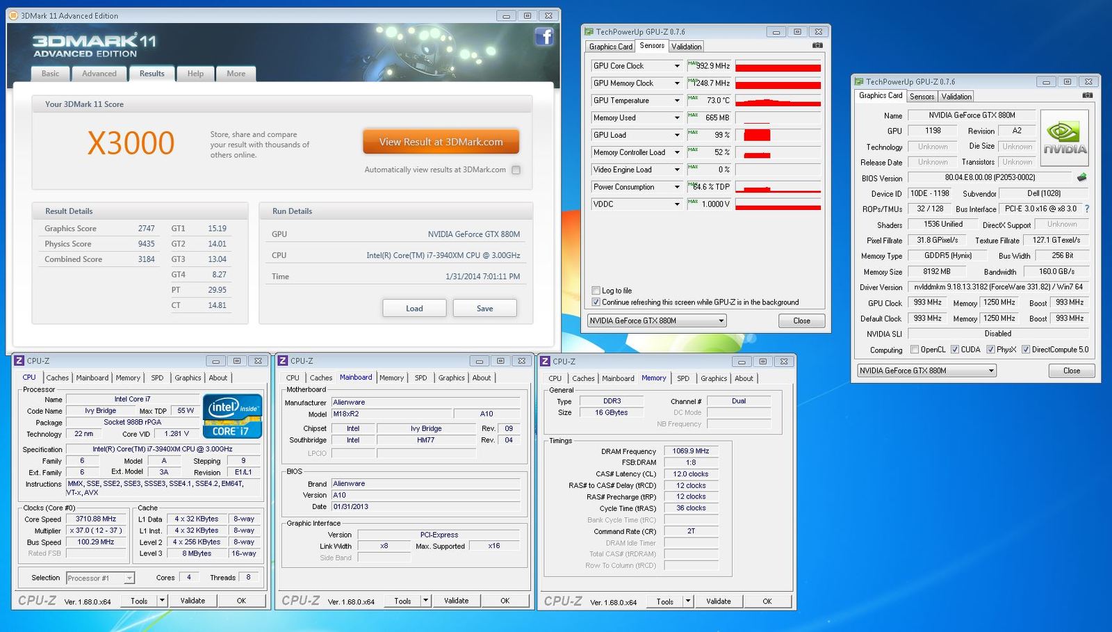Open the Validation tab in GPU-Z Sensors window

click(686, 47)
